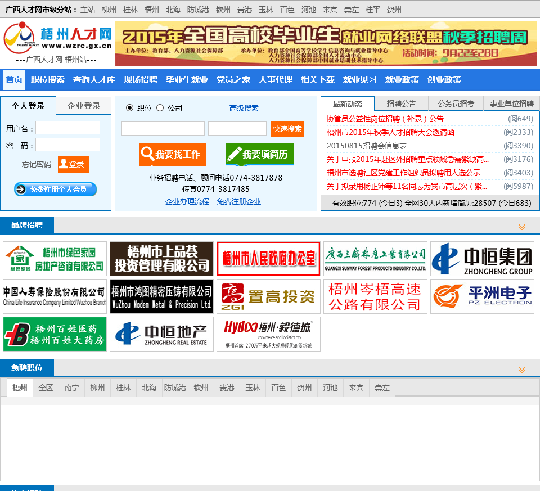Open 就业政策 in the navigation bar

(x=402, y=80)
